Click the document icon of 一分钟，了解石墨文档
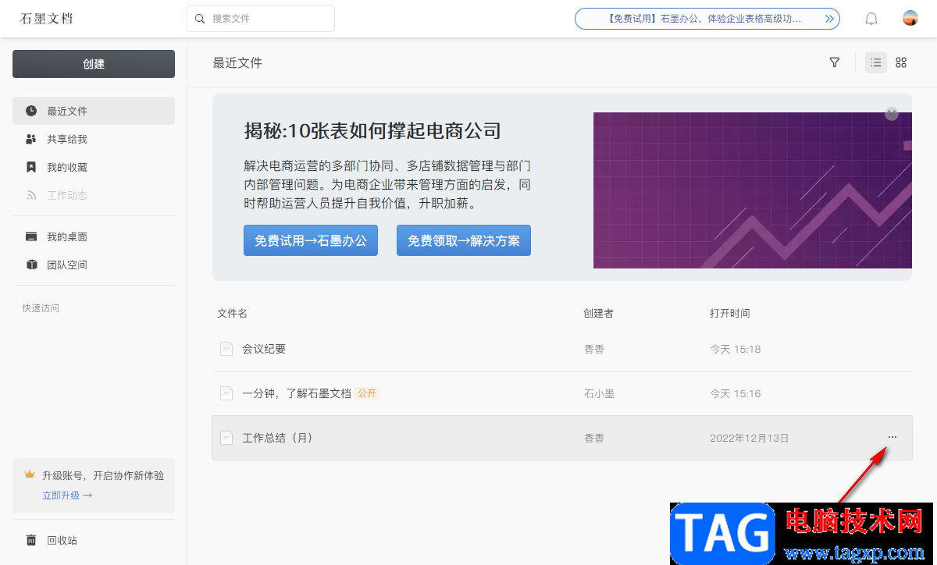The image size is (937, 565). pyautogui.click(x=226, y=393)
